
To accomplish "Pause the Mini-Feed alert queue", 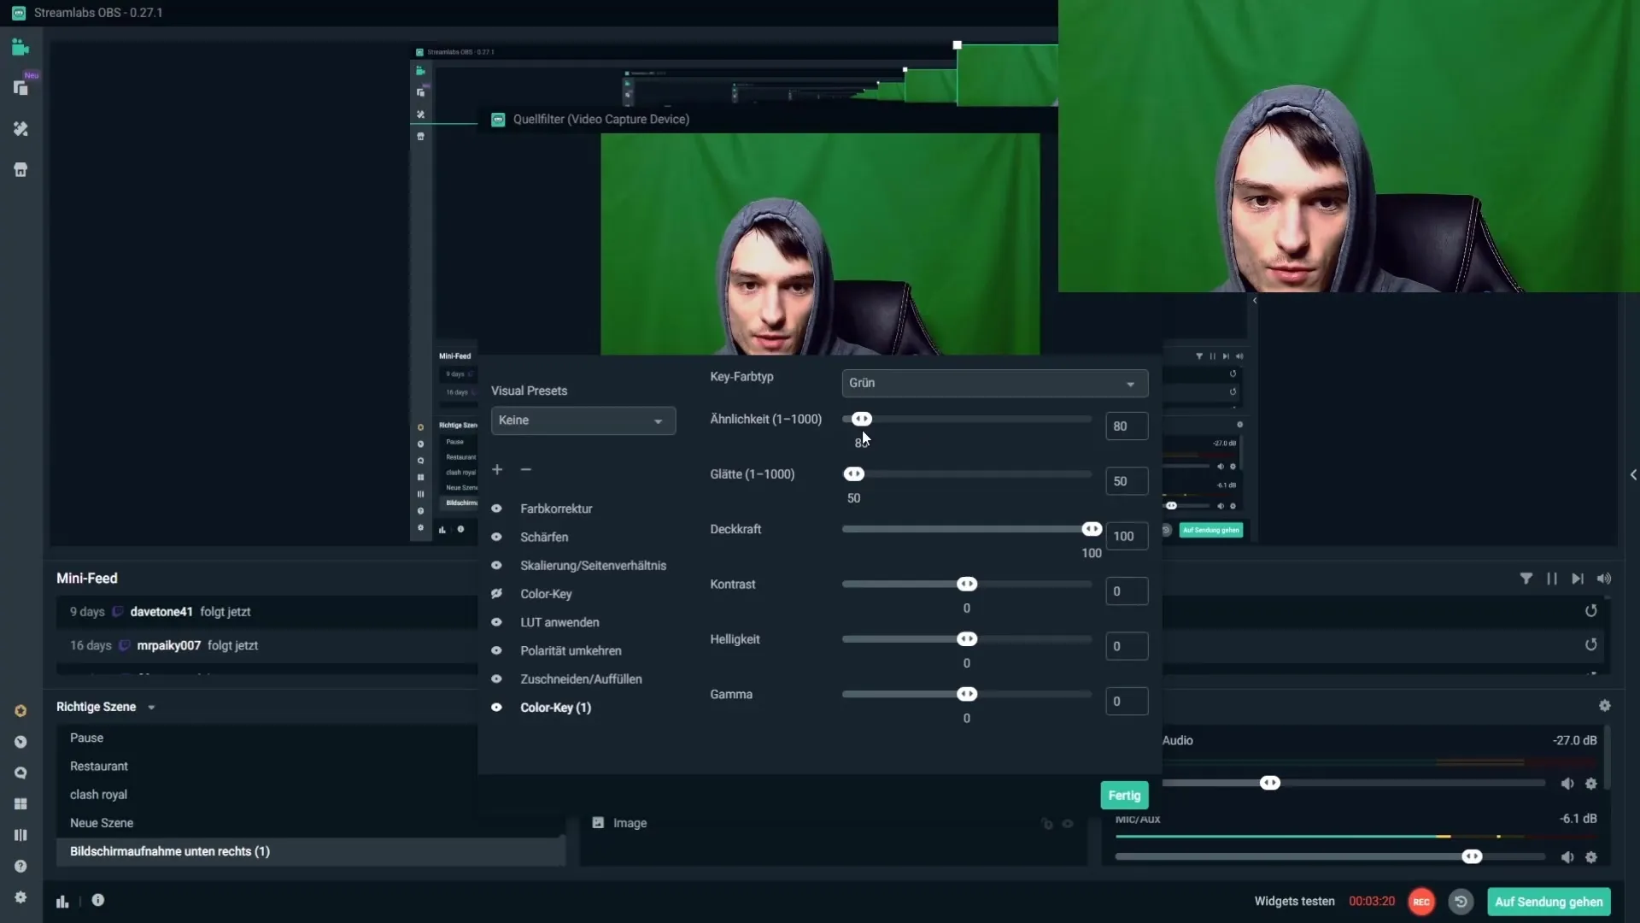I will 1551,579.
